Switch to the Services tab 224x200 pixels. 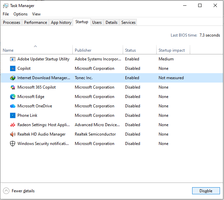[128, 22]
